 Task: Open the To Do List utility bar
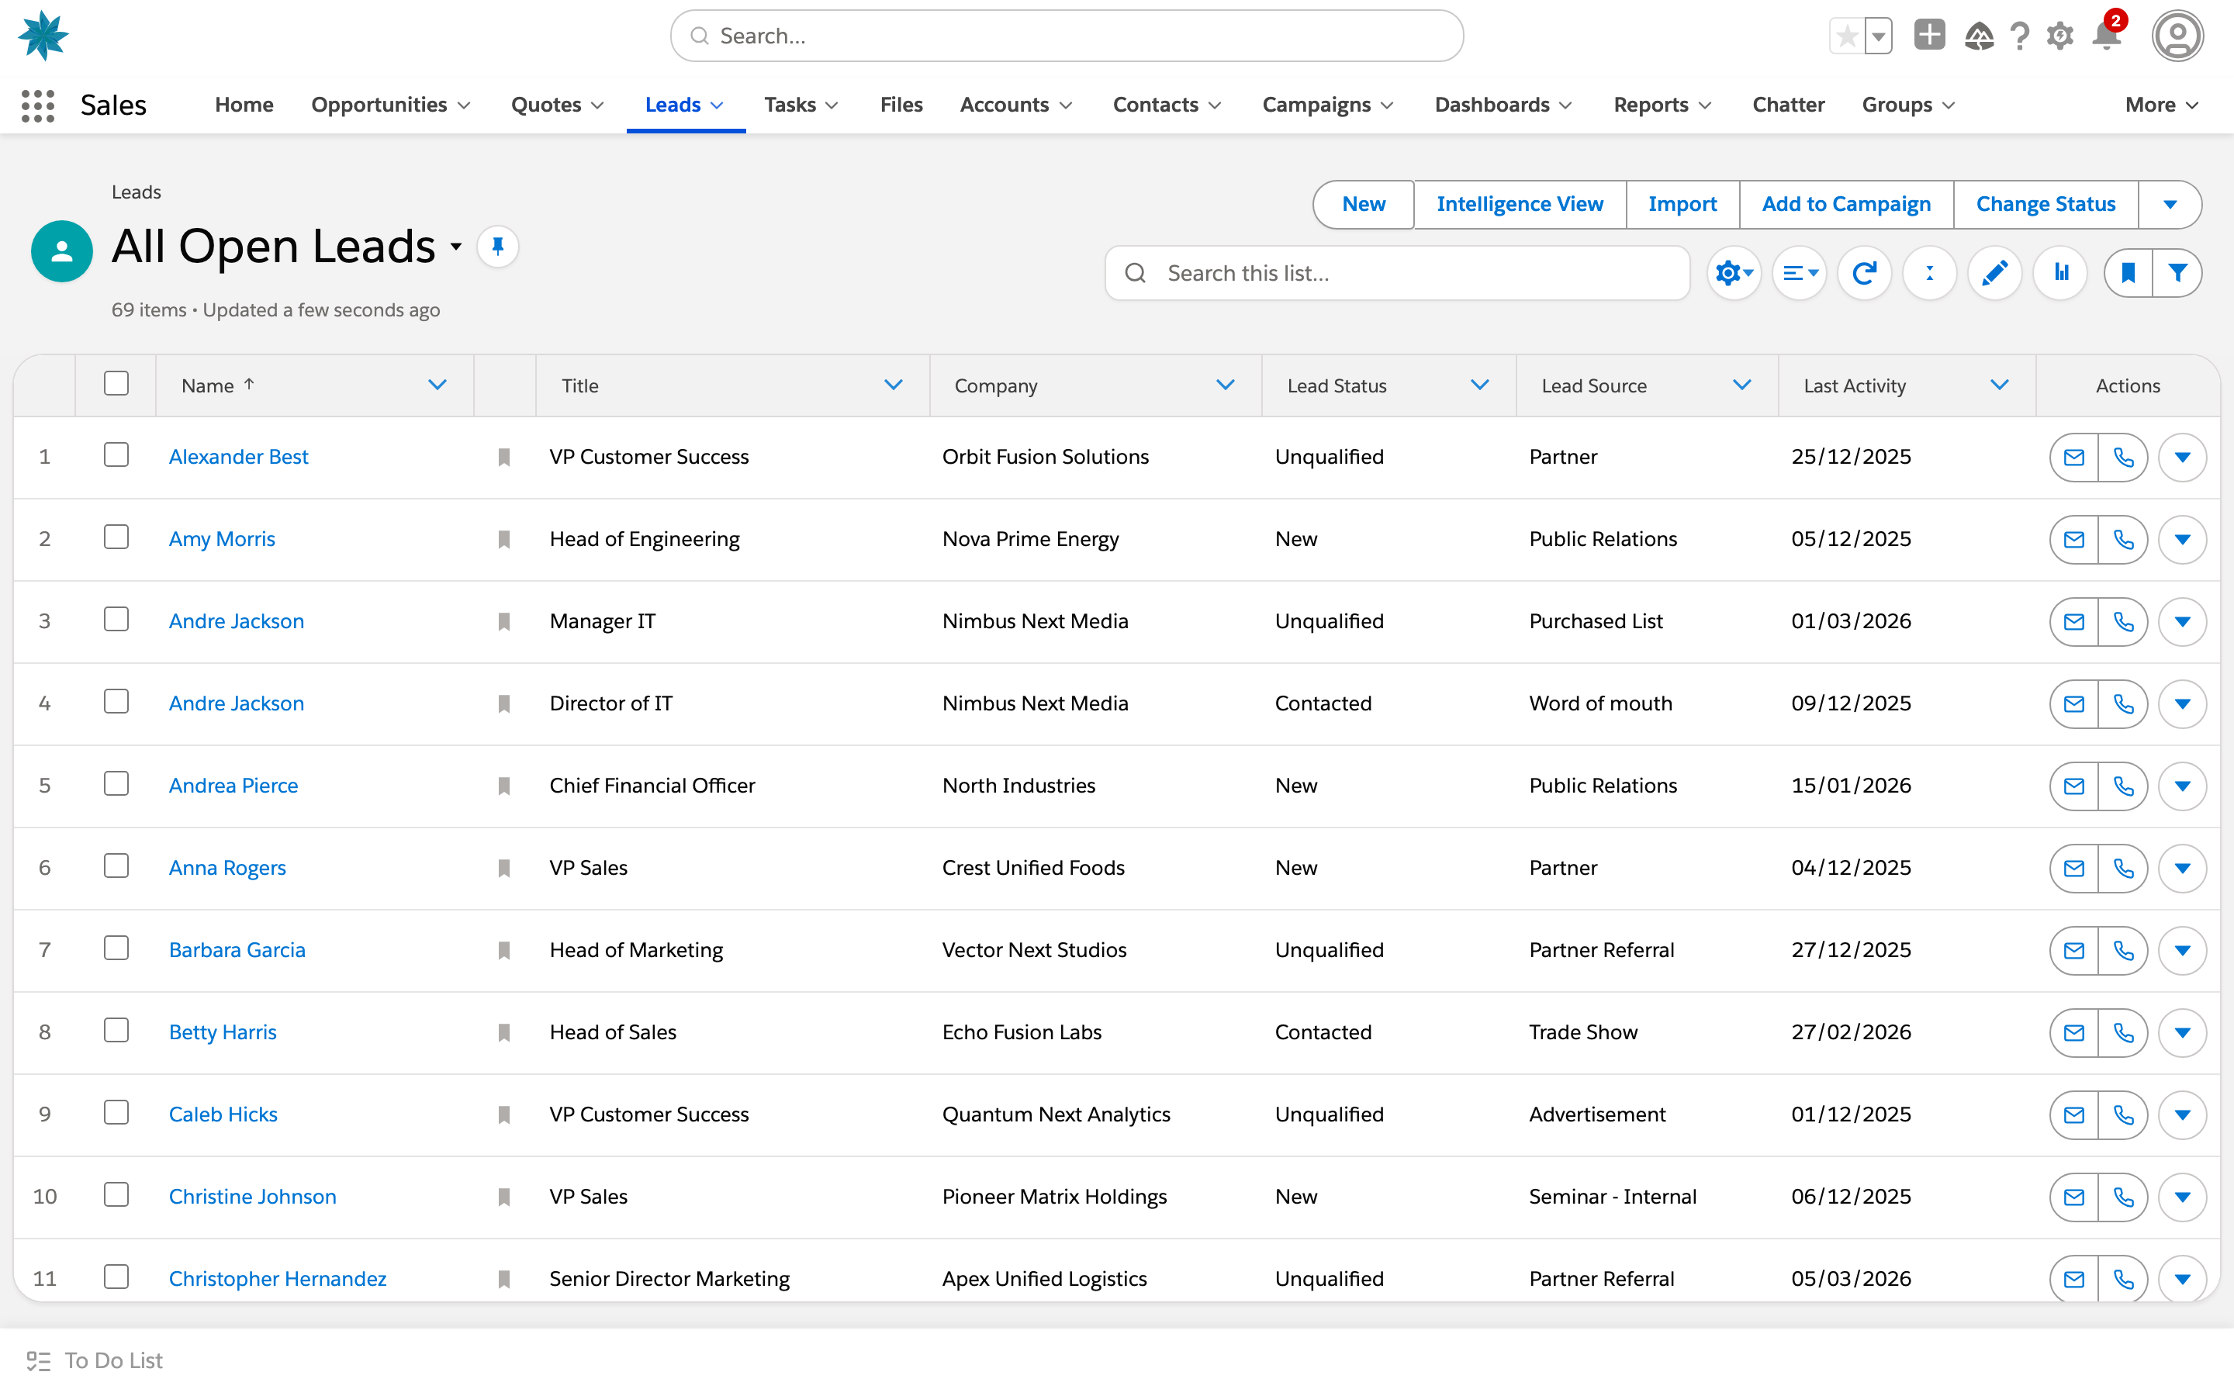[x=94, y=1361]
